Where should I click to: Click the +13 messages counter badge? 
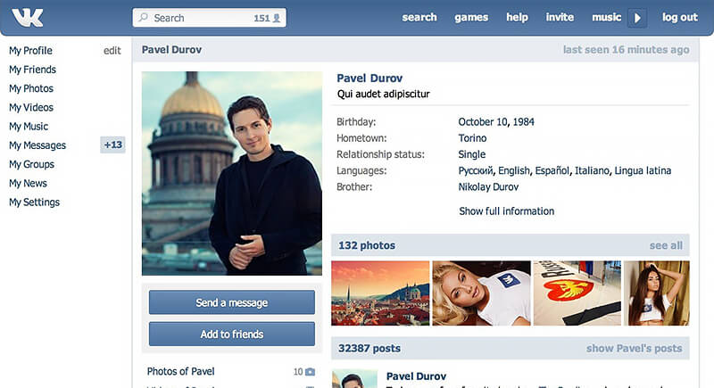113,144
